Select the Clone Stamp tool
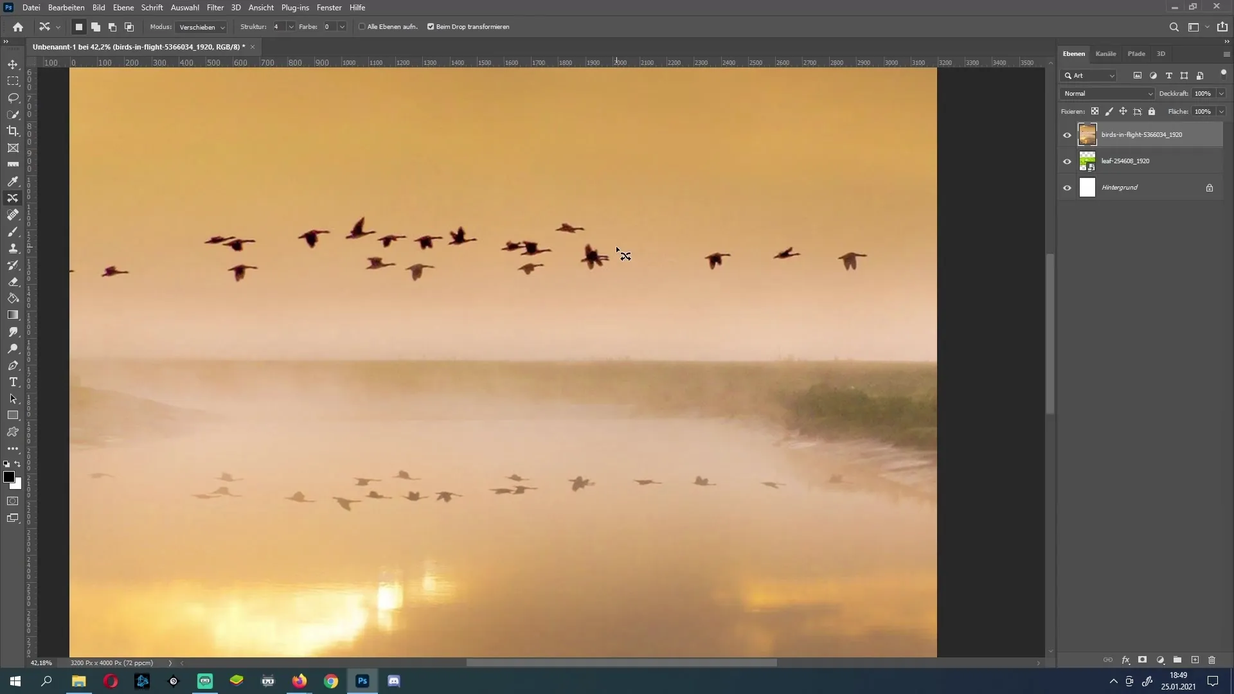Screen dimensions: 1234x694 (13, 248)
